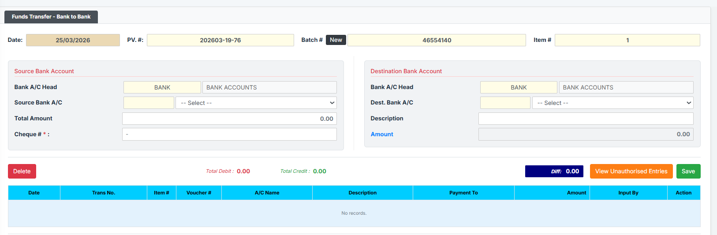Click the Source Bank A/C code box
Screen dimensions: 717x235
(x=149, y=103)
